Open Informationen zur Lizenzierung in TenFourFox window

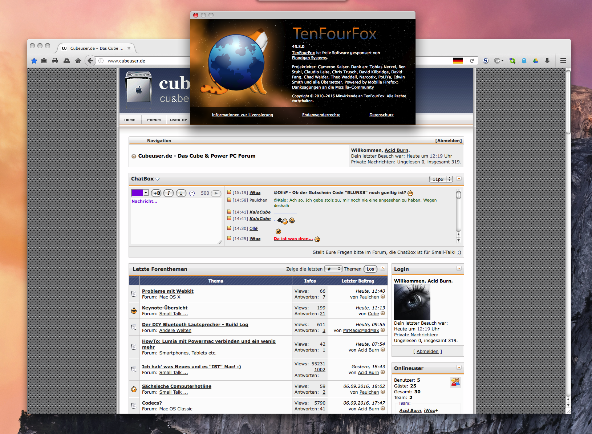pos(242,115)
